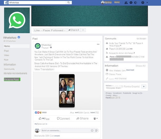Click the emoji smiley icon in the comment box
Image resolution: width=161 pixels, height=139 pixels.
point(92,131)
